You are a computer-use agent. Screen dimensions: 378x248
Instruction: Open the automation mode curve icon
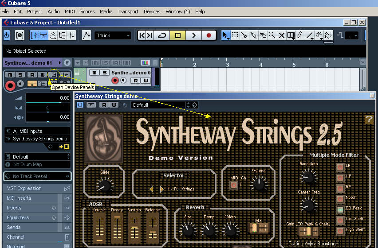[x=86, y=35]
